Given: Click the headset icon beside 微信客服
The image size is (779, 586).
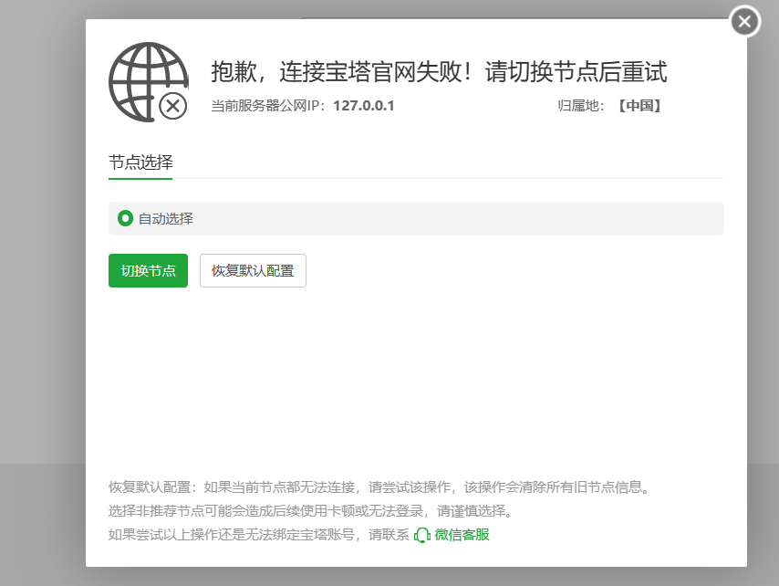Looking at the screenshot, I should click(421, 535).
